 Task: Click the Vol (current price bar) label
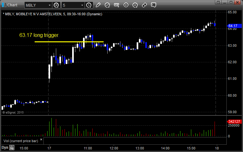(21, 141)
